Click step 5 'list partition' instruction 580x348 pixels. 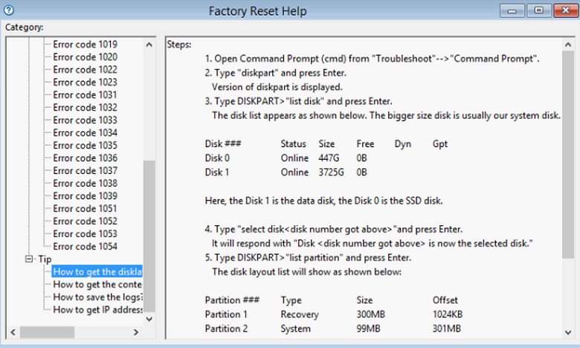[308, 258]
